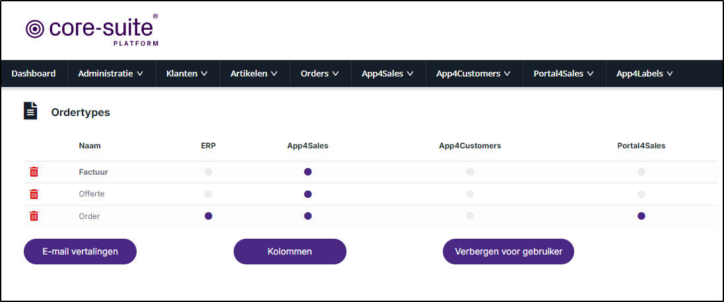Open the App4Customers dropdown
This screenshot has height=302, width=724.
click(473, 73)
